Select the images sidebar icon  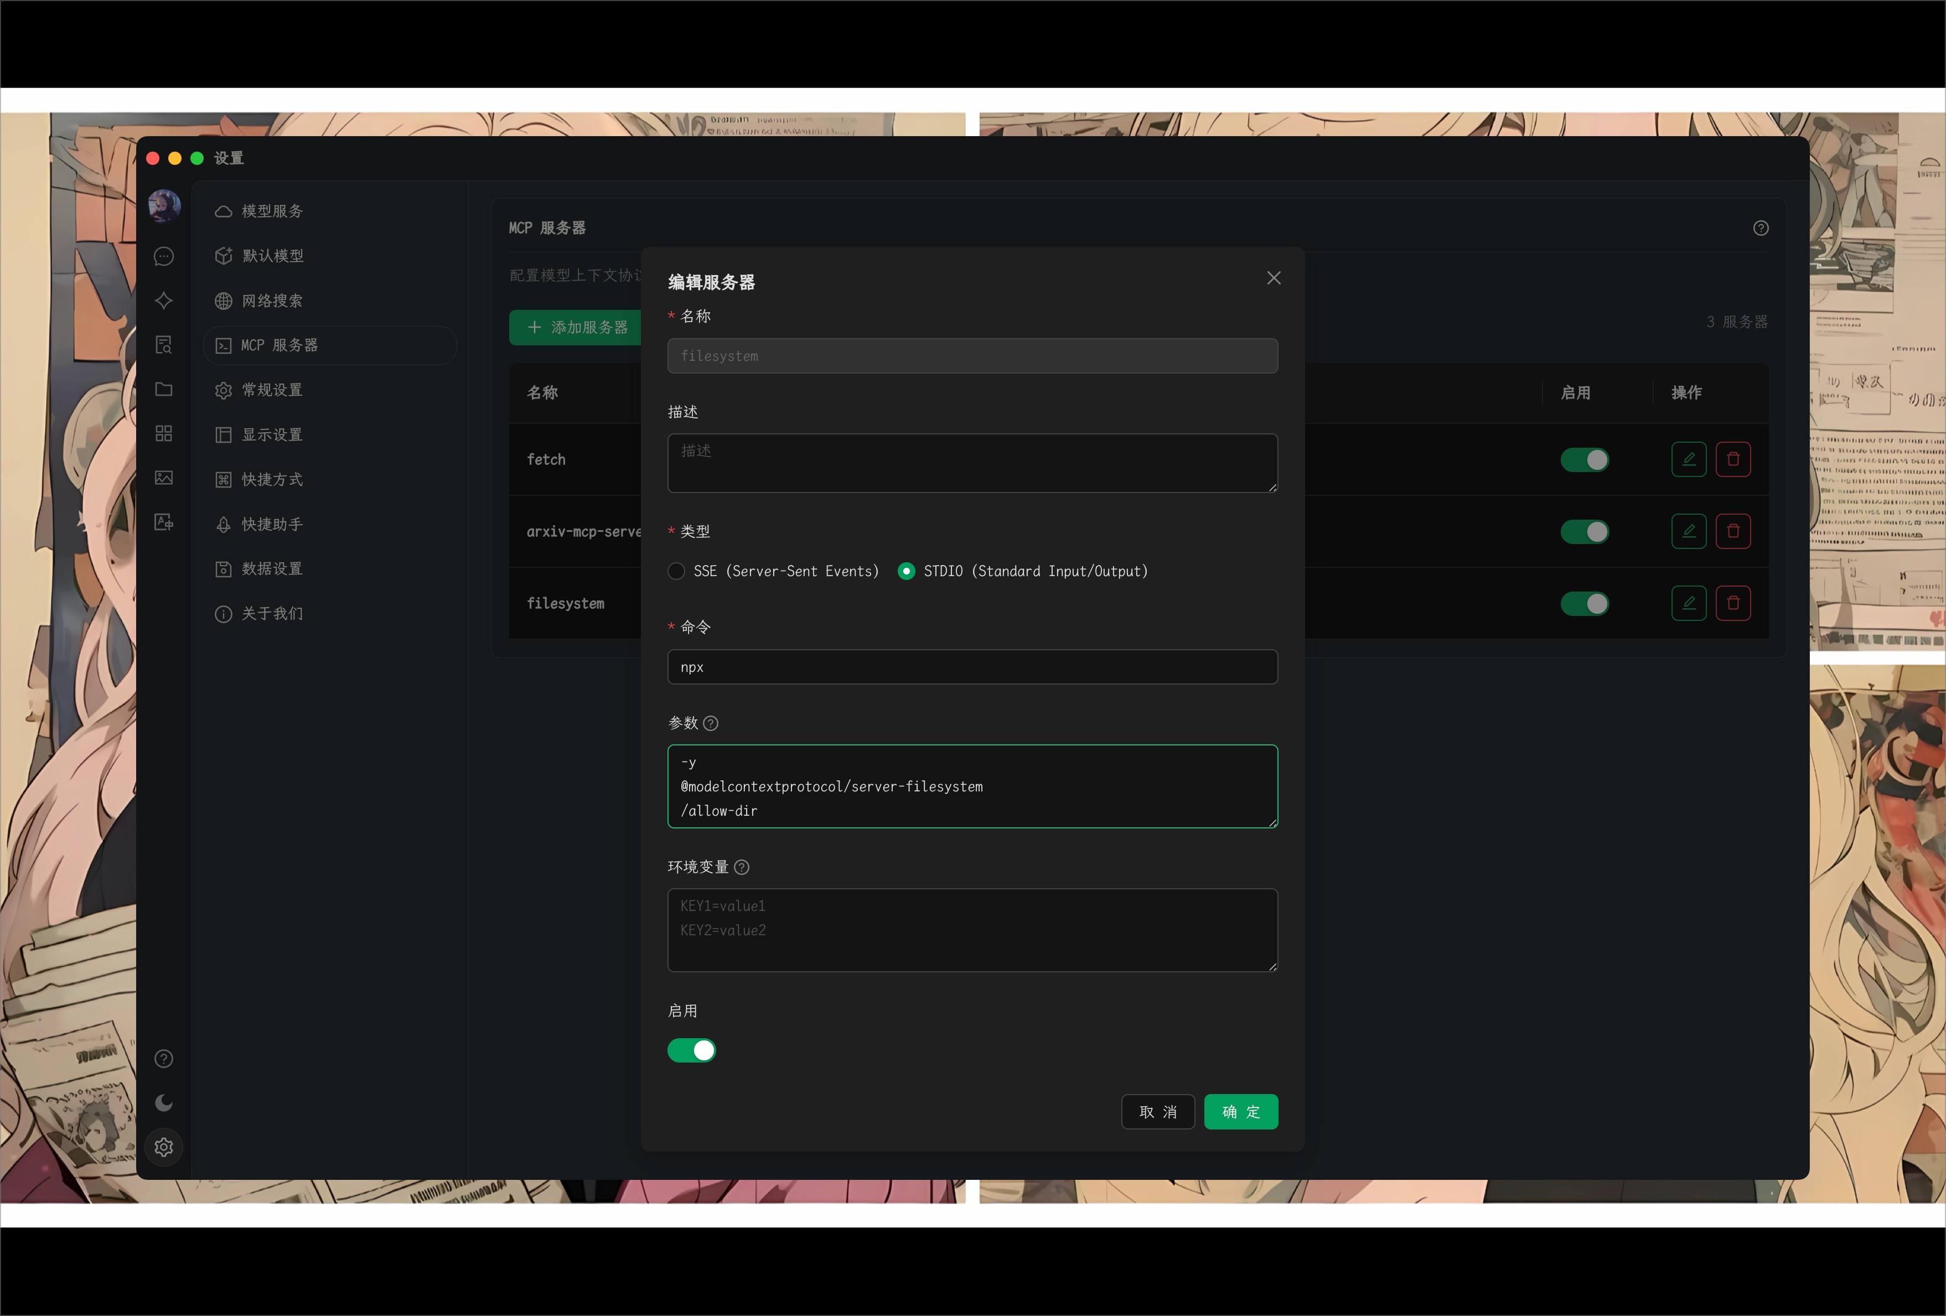(164, 477)
